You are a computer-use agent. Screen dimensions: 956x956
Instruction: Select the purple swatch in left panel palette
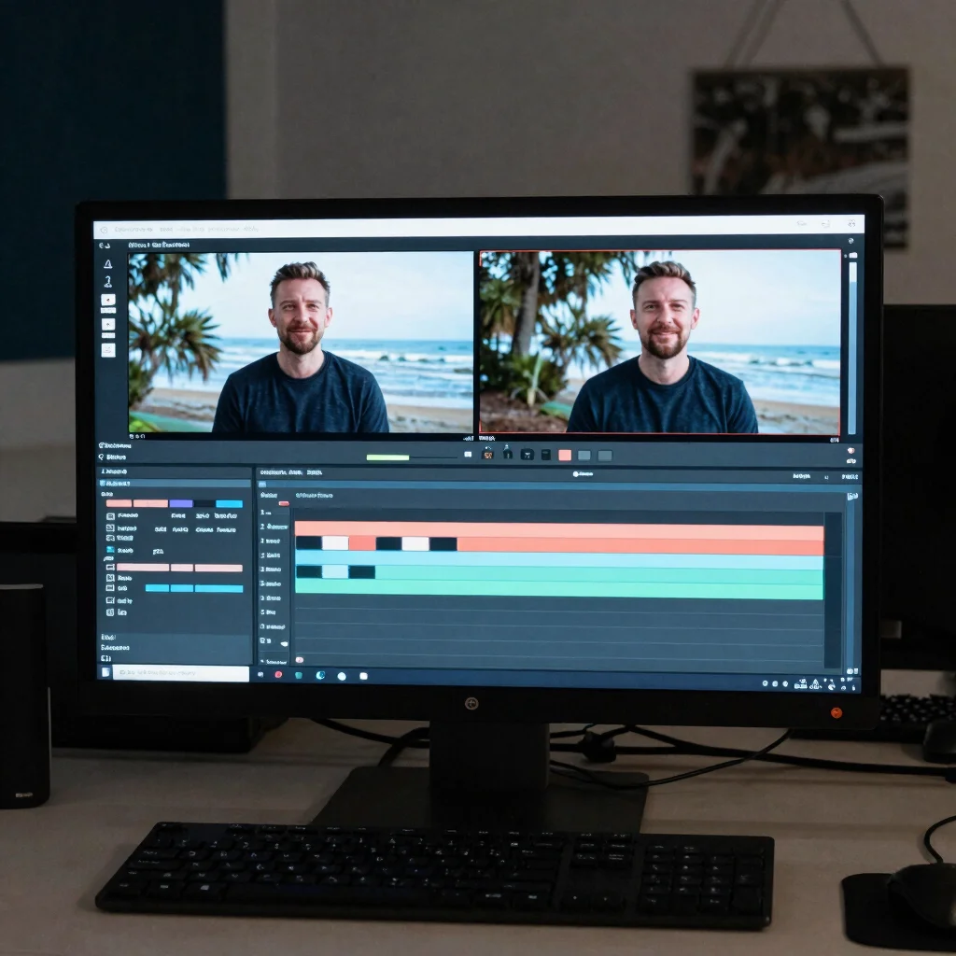(x=181, y=503)
